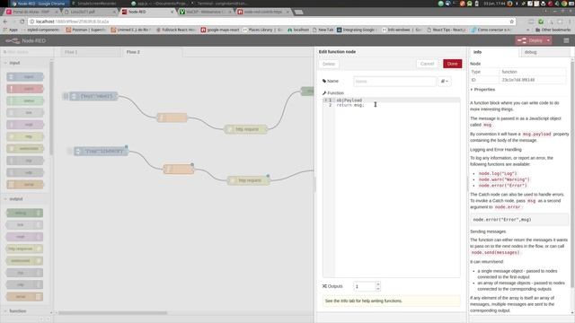This screenshot has height=323, width=575.
Task: Select the inject node in input palette
Action: click(x=25, y=76)
